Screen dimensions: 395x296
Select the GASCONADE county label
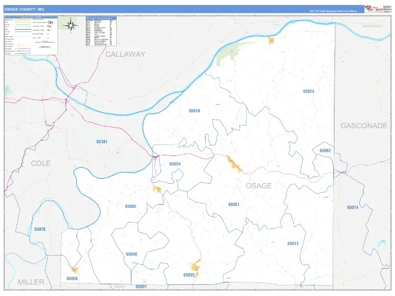pos(364,126)
